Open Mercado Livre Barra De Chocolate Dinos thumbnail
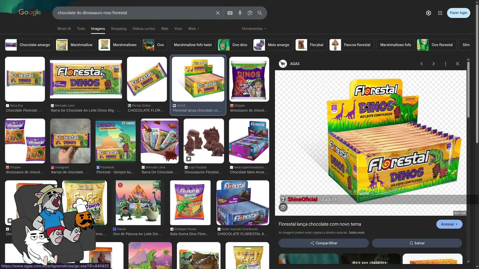The width and height of the screenshot is (479, 269). pyautogui.click(x=86, y=79)
